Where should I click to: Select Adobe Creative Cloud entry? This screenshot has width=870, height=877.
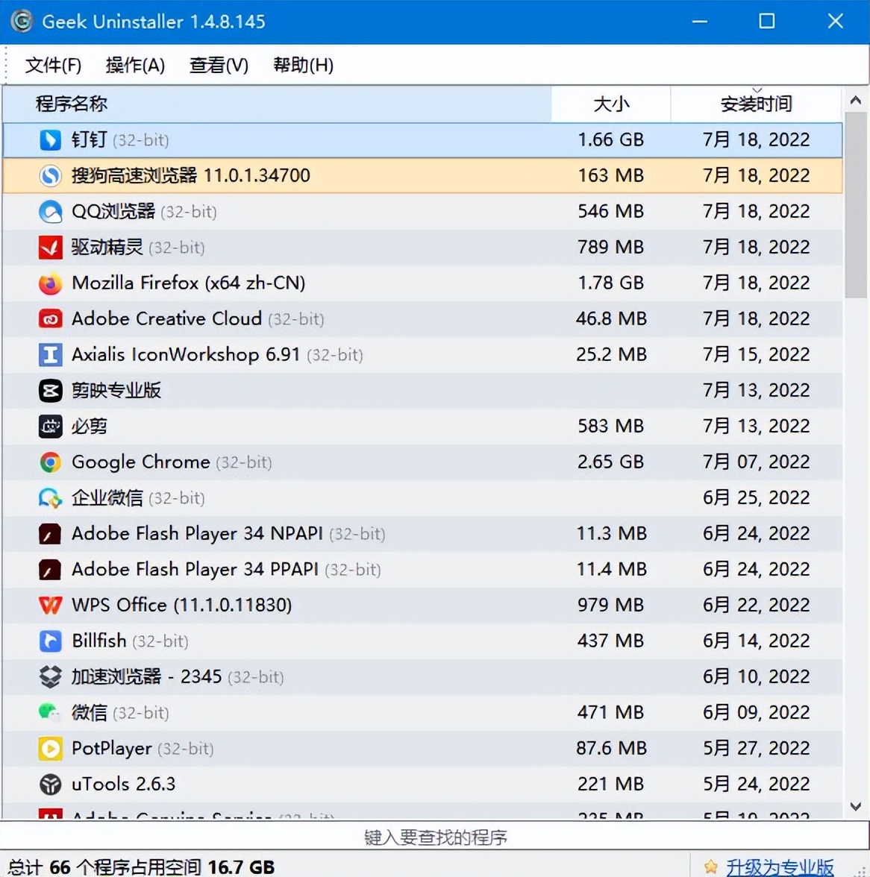pyautogui.click(x=198, y=319)
